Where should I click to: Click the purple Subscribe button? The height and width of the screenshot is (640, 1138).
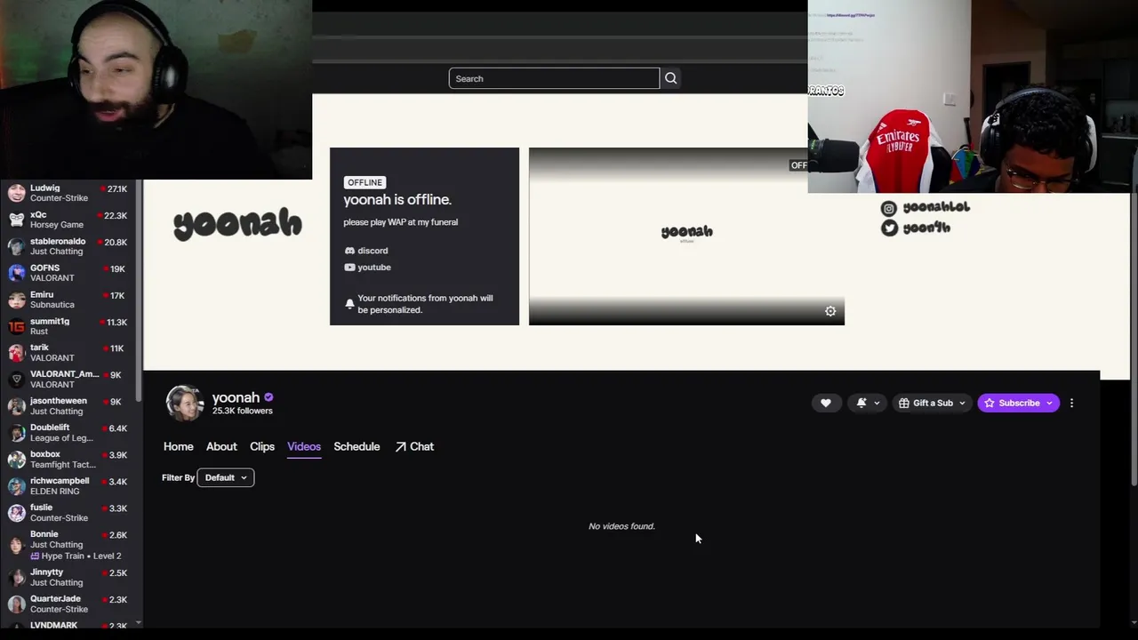[x=1019, y=403]
